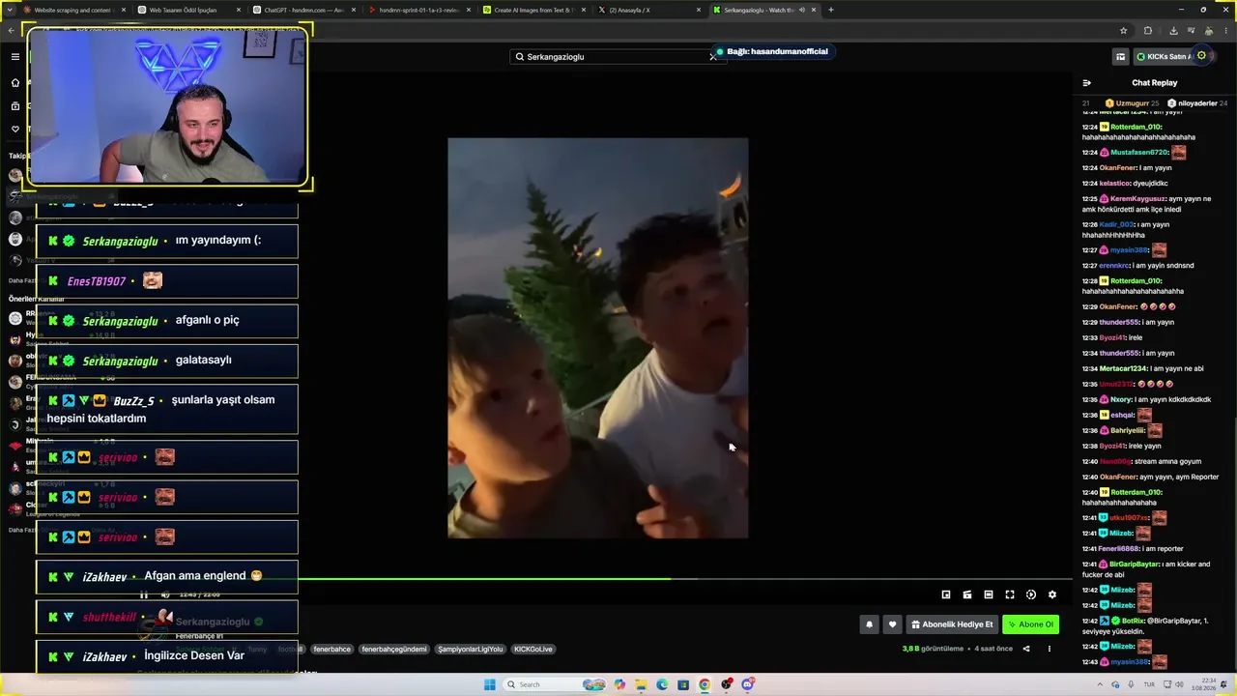
Task: Open video player settings gear
Action: coord(1052,594)
